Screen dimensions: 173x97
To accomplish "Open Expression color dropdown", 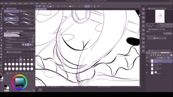I will tap(157, 38).
